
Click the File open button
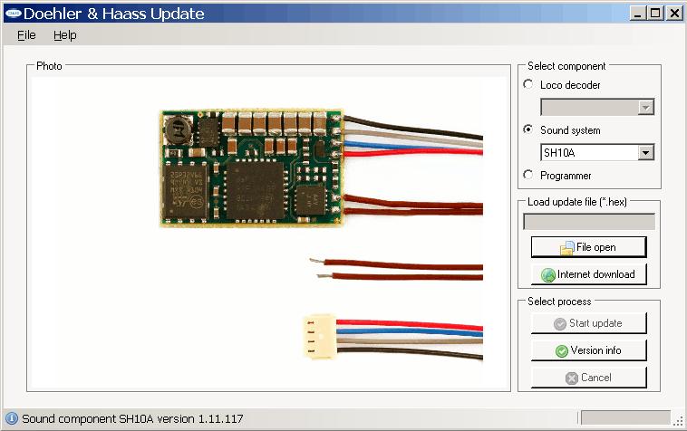[589, 247]
